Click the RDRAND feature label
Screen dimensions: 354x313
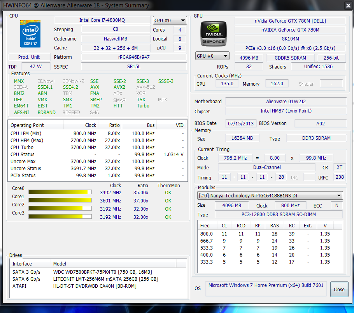47,113
